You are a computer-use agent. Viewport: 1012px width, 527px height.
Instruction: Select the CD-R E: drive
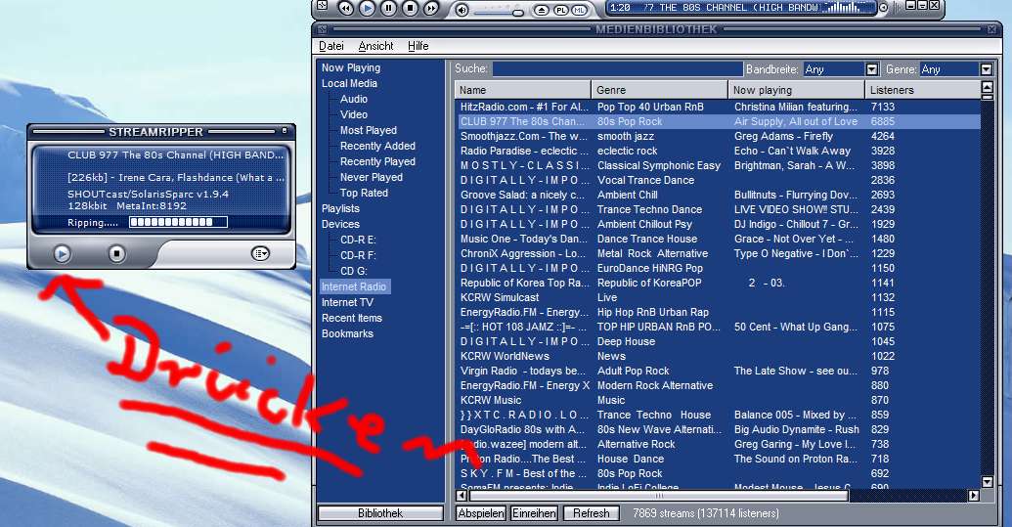pyautogui.click(x=358, y=240)
